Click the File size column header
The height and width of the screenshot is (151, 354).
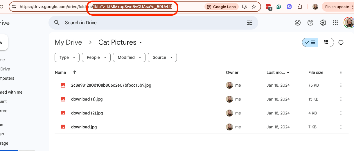[316, 72]
